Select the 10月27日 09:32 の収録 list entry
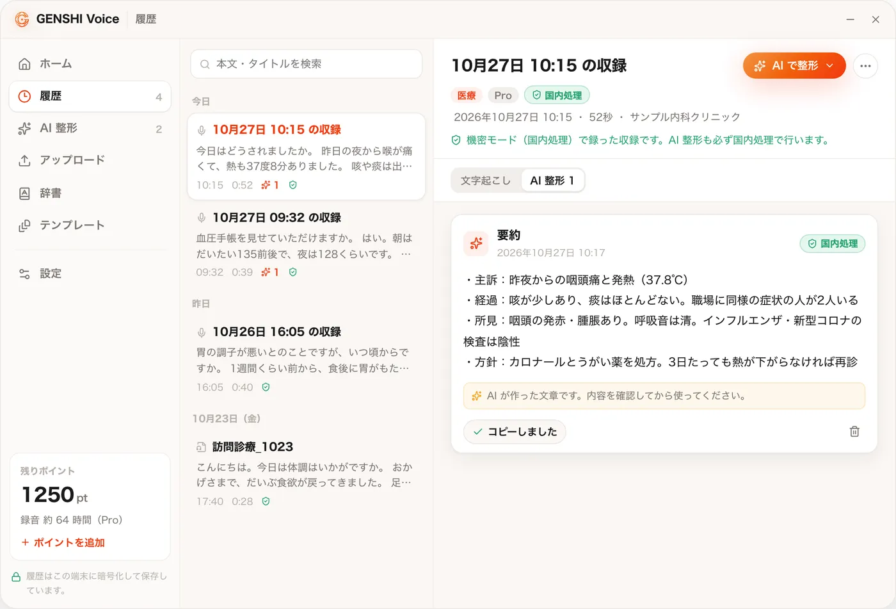Viewport: 896px width, 609px height. pyautogui.click(x=307, y=245)
